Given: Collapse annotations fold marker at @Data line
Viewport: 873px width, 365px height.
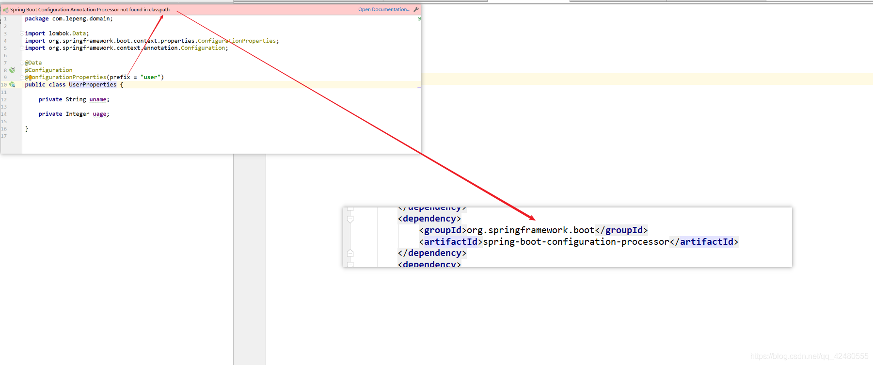Looking at the screenshot, I should click(22, 63).
